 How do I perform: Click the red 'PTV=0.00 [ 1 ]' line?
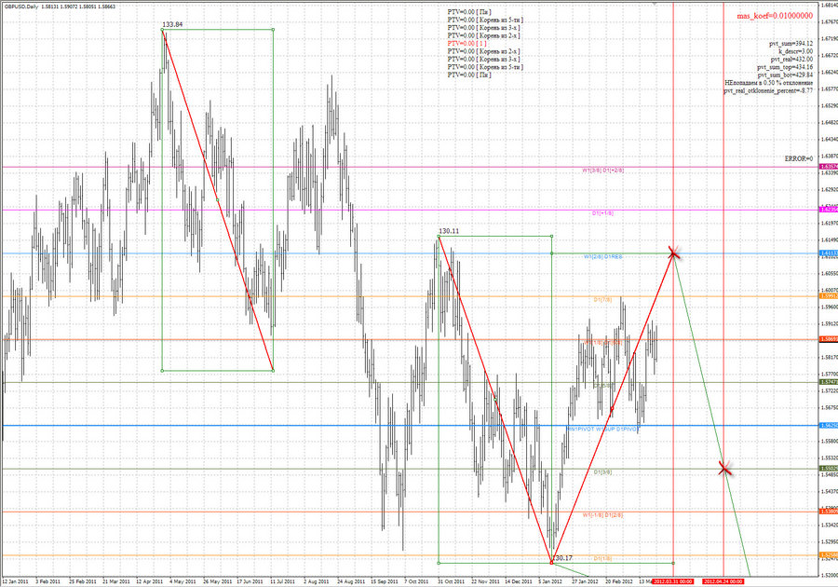(467, 43)
